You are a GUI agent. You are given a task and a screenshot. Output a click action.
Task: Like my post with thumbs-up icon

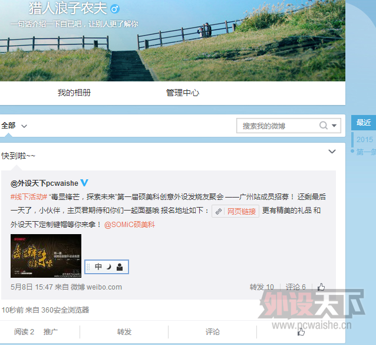point(301,332)
